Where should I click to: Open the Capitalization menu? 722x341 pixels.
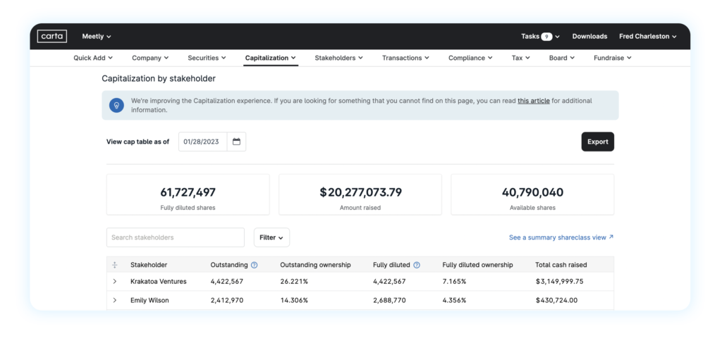[270, 58]
